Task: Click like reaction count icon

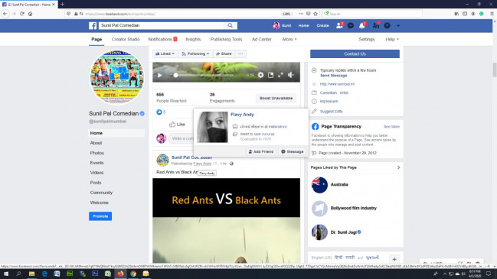Action: 159,112
